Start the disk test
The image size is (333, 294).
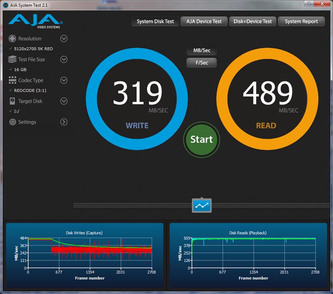coord(202,140)
